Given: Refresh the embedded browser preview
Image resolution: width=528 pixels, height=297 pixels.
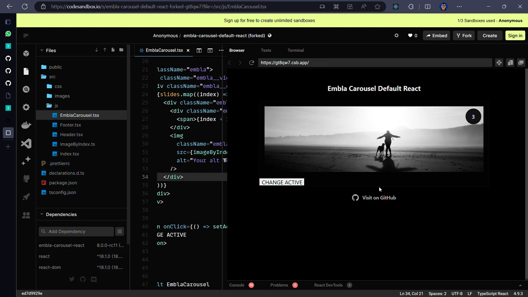Looking at the screenshot, I should click(x=251, y=63).
